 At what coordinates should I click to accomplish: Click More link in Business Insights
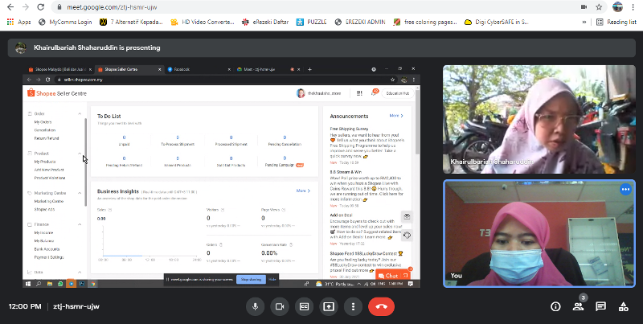pos(303,191)
